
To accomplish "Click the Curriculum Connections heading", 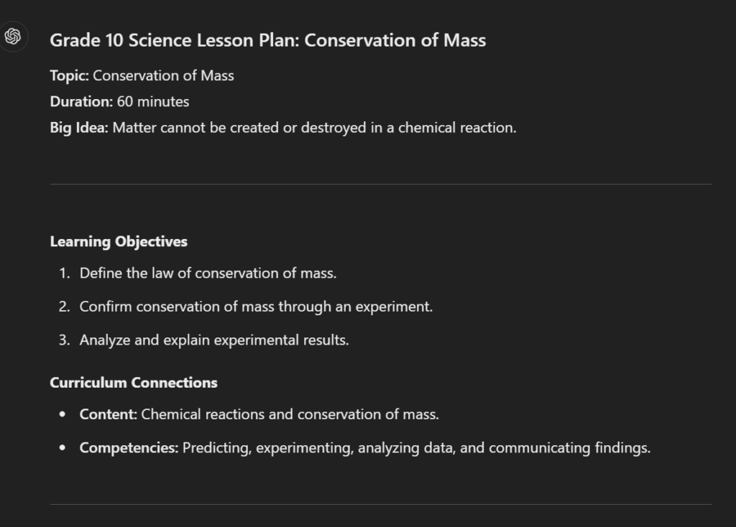I will coord(134,383).
